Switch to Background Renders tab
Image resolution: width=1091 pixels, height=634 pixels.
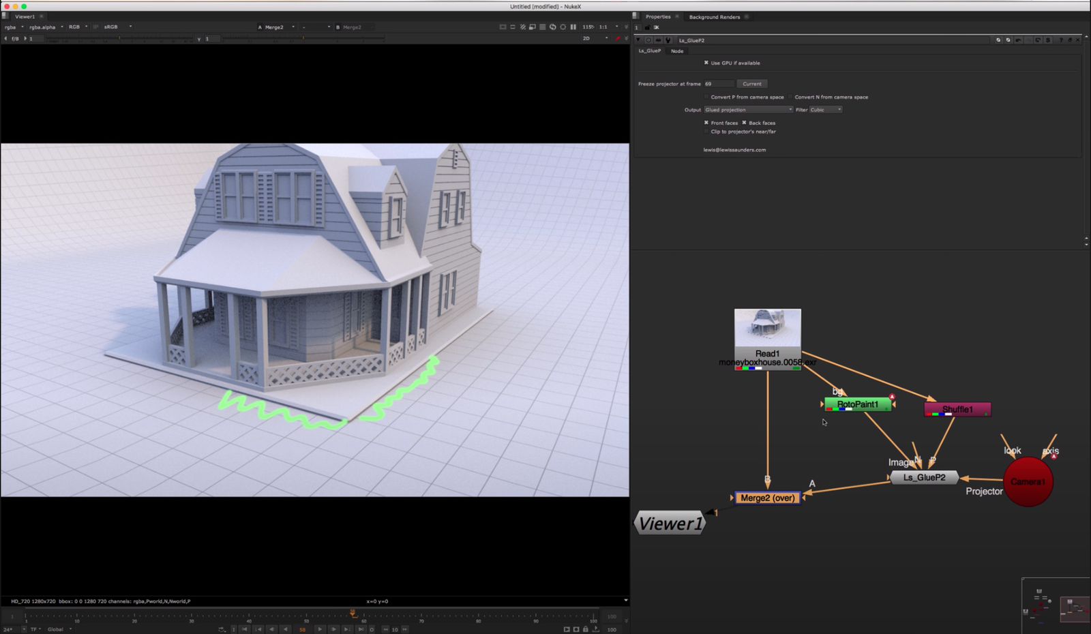coord(714,17)
